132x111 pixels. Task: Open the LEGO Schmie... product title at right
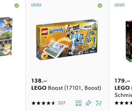click(123, 91)
